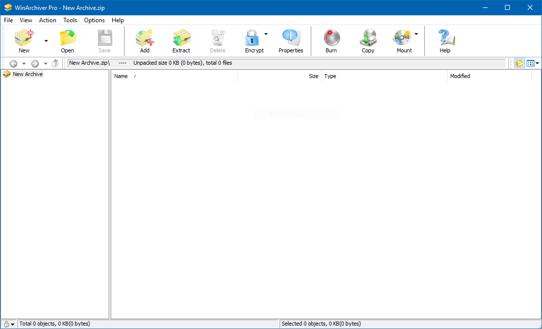The height and width of the screenshot is (329, 542).
Task: Open the Help menu
Action: [118, 20]
